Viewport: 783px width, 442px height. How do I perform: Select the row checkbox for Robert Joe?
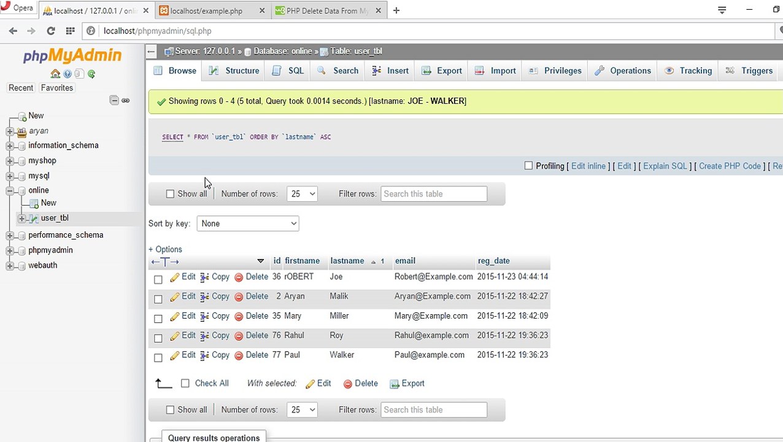158,279
